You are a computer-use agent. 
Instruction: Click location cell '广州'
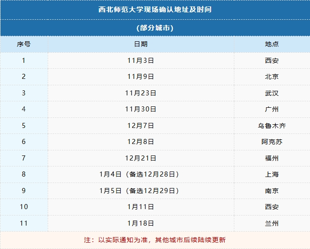click(272, 109)
